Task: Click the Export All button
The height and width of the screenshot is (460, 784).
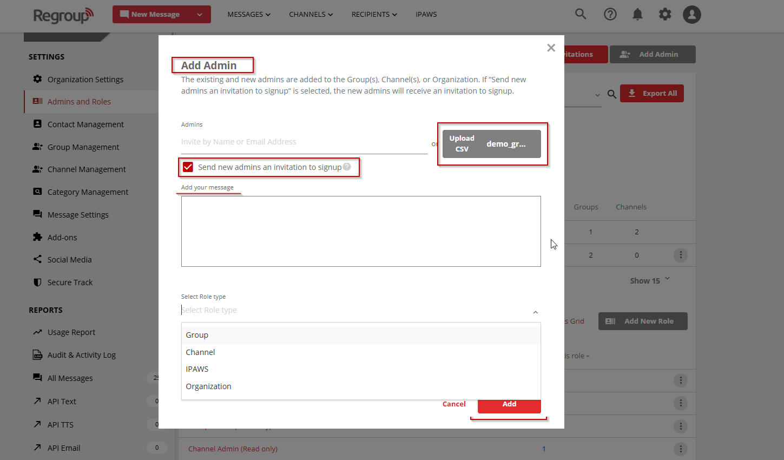Action: pos(652,93)
